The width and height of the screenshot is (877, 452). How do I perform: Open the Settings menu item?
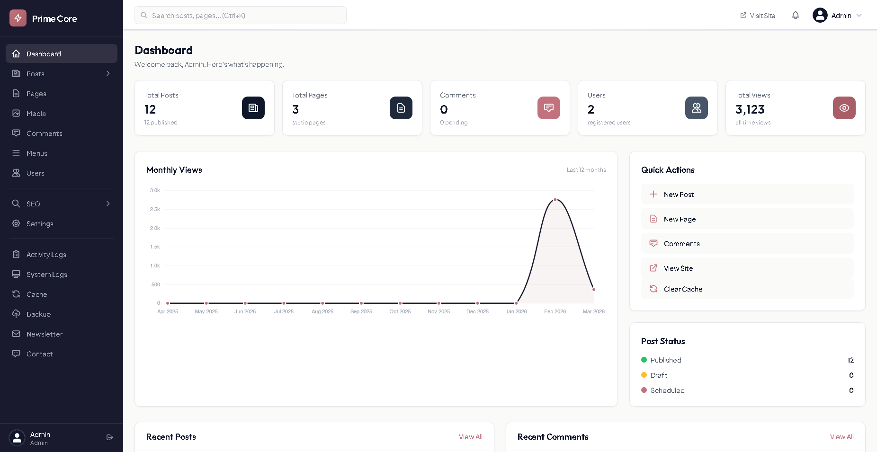(x=40, y=223)
